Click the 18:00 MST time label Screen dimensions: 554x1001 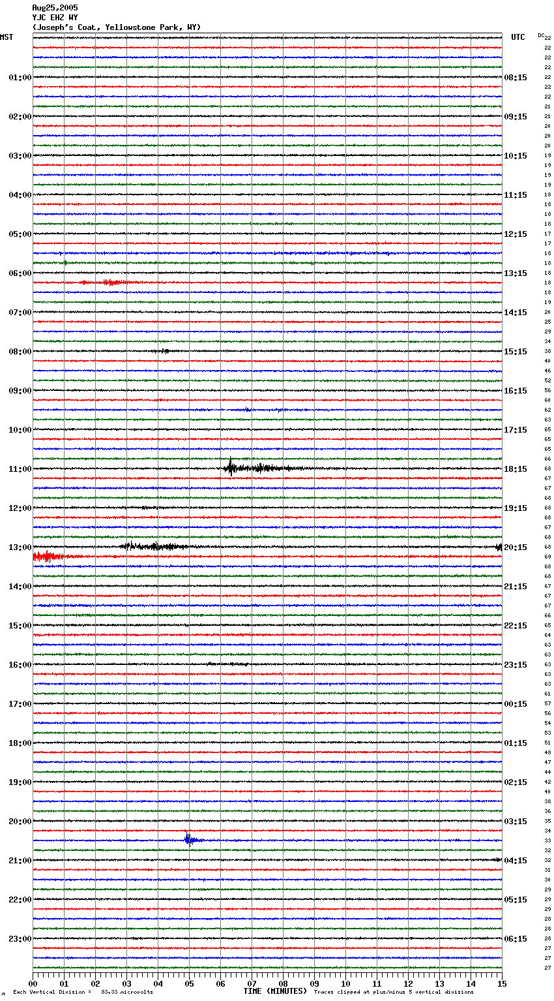(20, 743)
